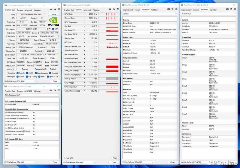Toggle the Ray Tracing checkbox

27,77
